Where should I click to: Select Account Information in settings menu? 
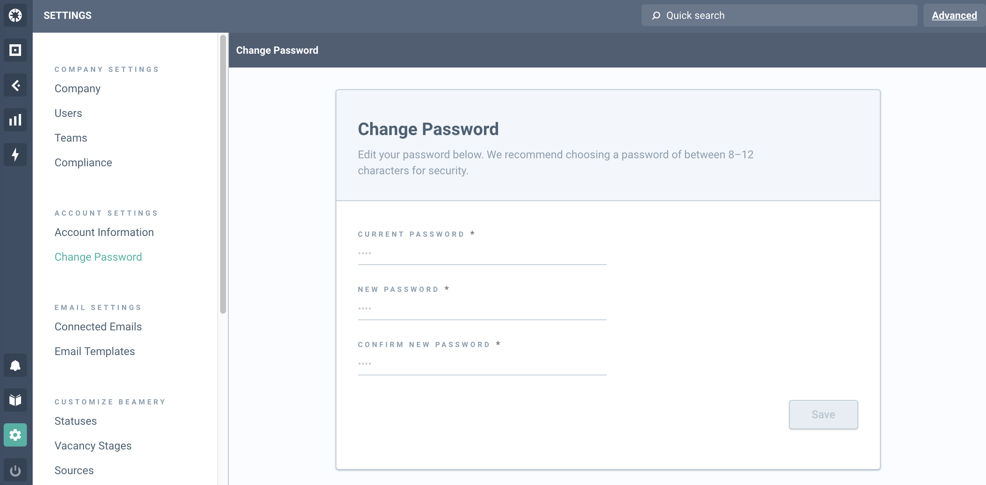point(104,232)
